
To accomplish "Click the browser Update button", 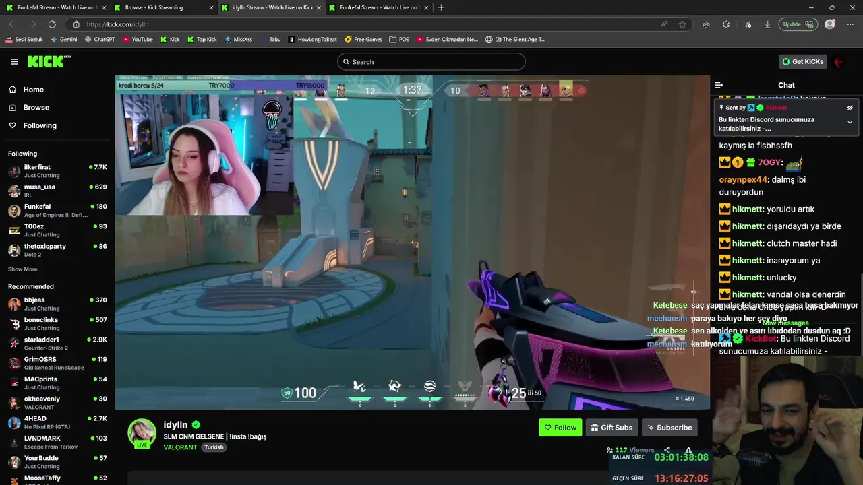I will point(798,24).
